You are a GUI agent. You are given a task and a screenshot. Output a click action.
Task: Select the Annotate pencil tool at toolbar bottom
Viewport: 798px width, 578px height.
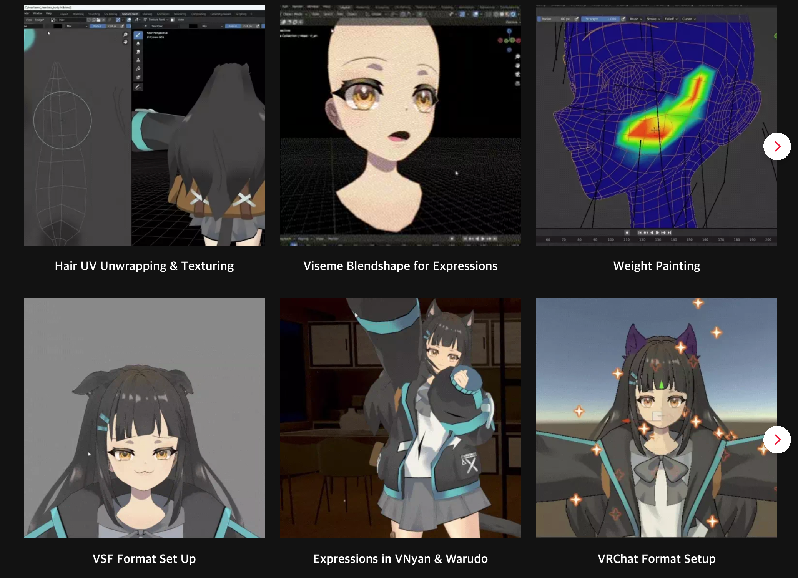(x=138, y=87)
